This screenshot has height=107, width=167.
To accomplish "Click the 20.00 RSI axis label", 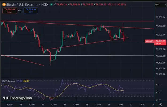I will pyautogui.click(x=158, y=100).
